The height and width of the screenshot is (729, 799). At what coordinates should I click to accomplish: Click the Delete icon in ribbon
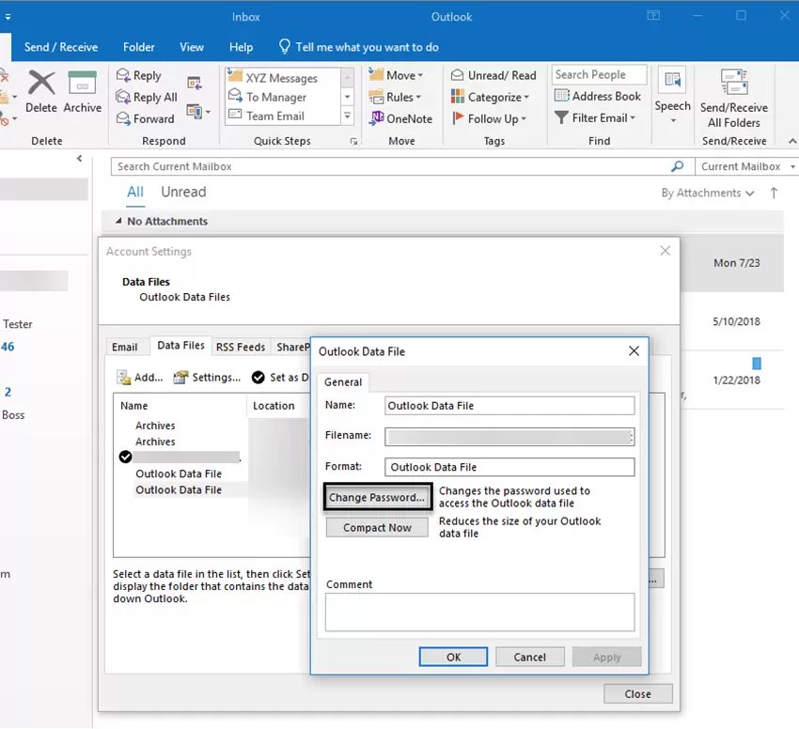[x=41, y=83]
